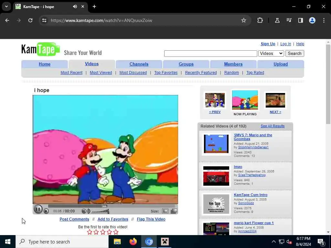Open the Most Viewed link
The height and width of the screenshot is (248, 331).
click(x=101, y=73)
